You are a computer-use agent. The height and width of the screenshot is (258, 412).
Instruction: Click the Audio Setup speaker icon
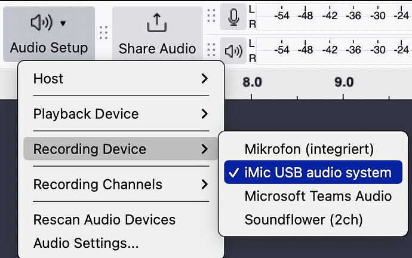click(x=42, y=23)
